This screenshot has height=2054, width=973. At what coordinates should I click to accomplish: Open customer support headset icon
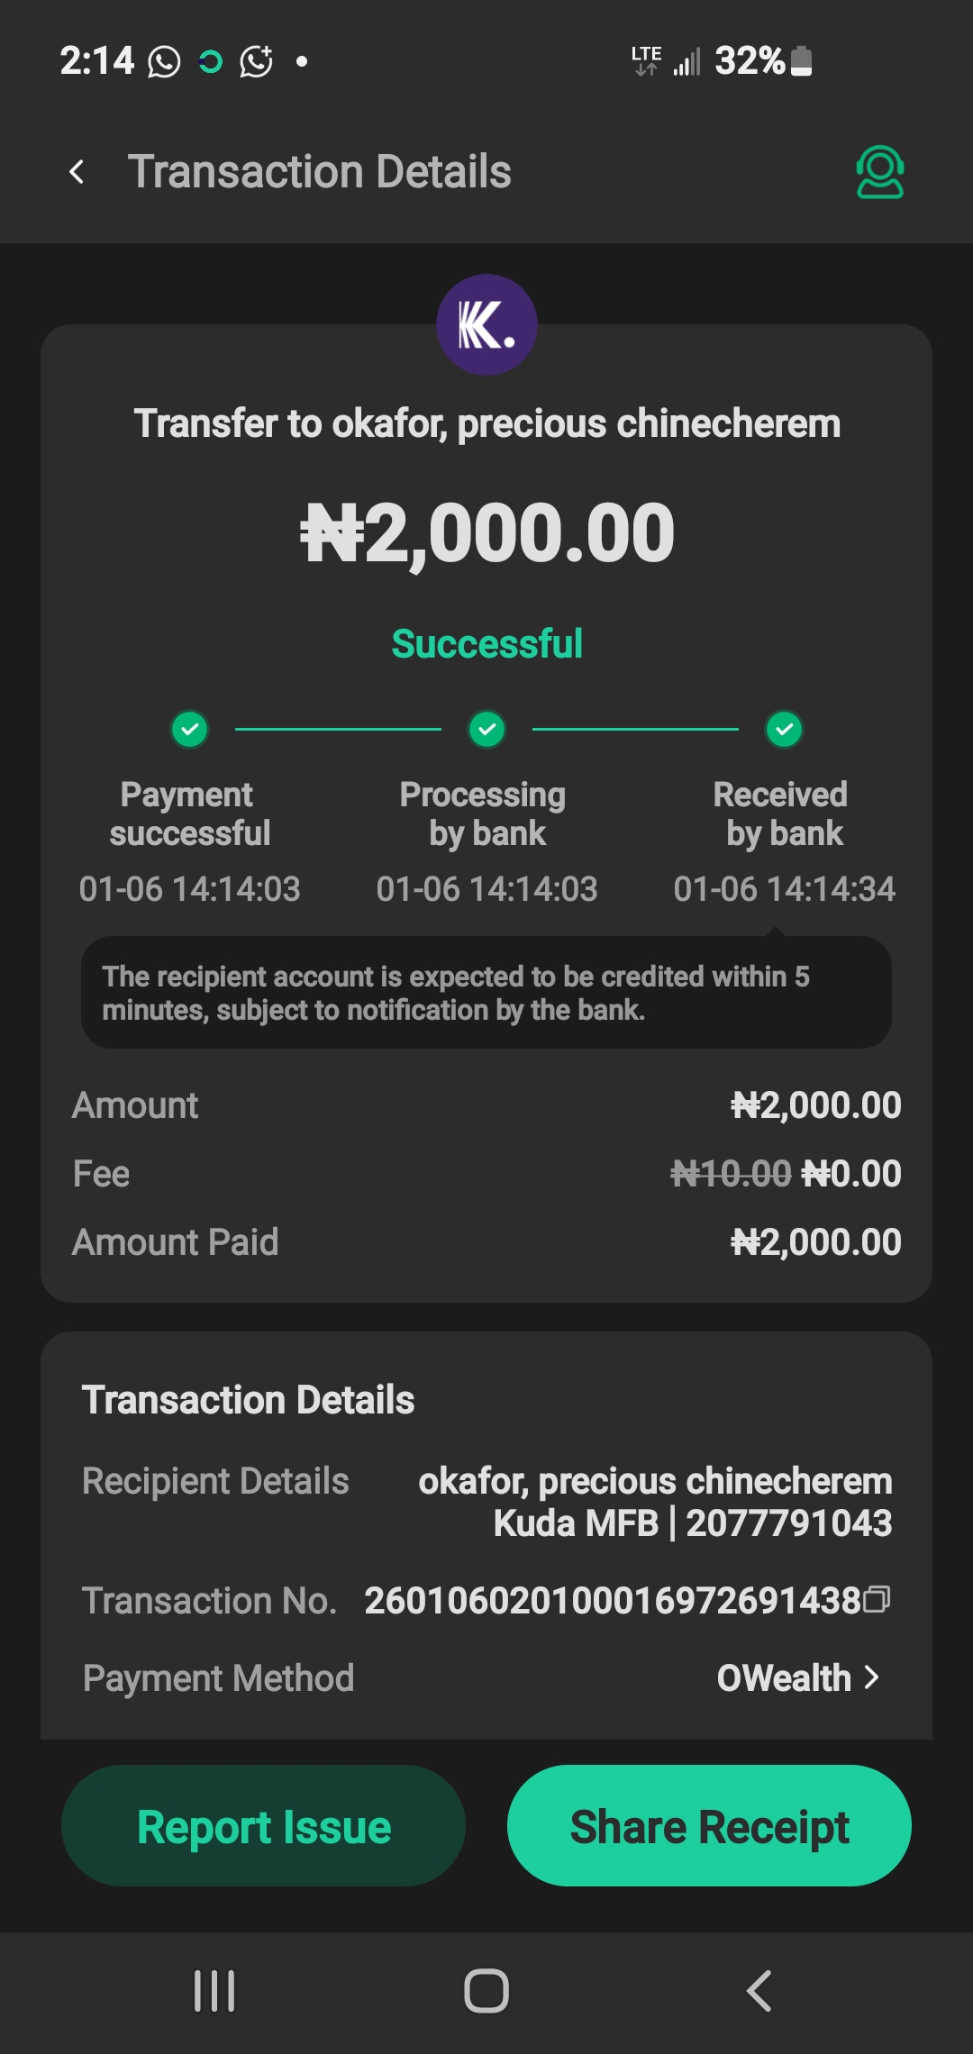[879, 172]
